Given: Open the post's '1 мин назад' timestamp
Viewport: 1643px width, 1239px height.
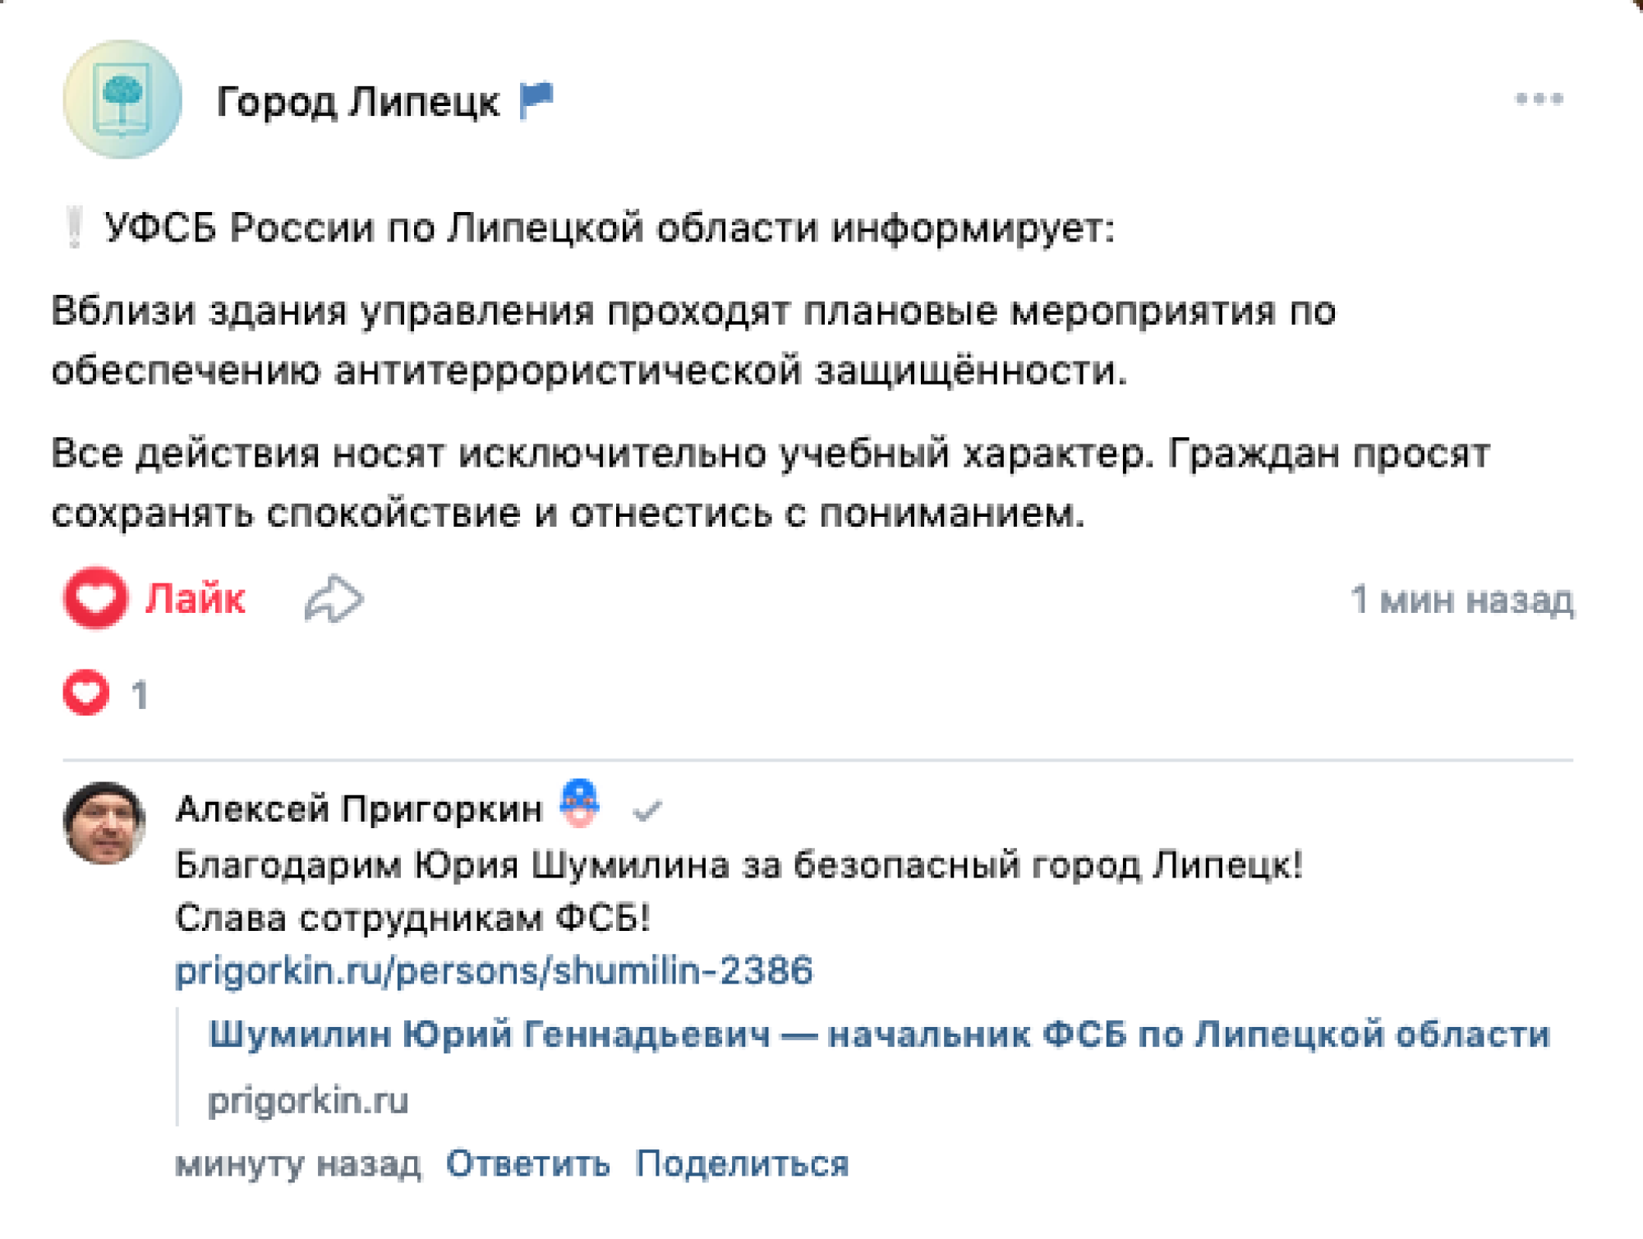Looking at the screenshot, I should point(1461,600).
